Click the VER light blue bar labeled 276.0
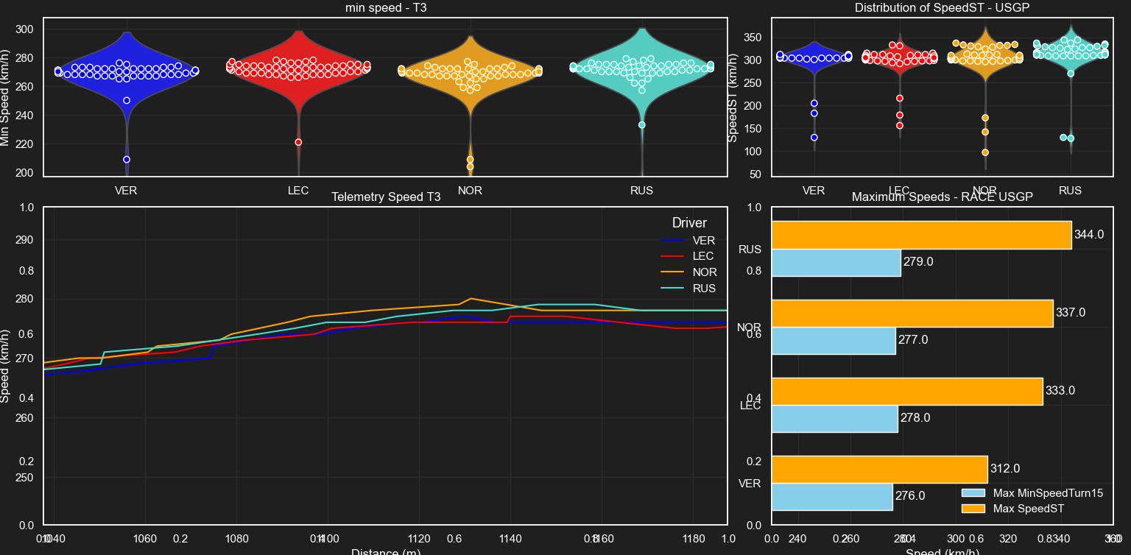The width and height of the screenshot is (1131, 555). tap(831, 497)
